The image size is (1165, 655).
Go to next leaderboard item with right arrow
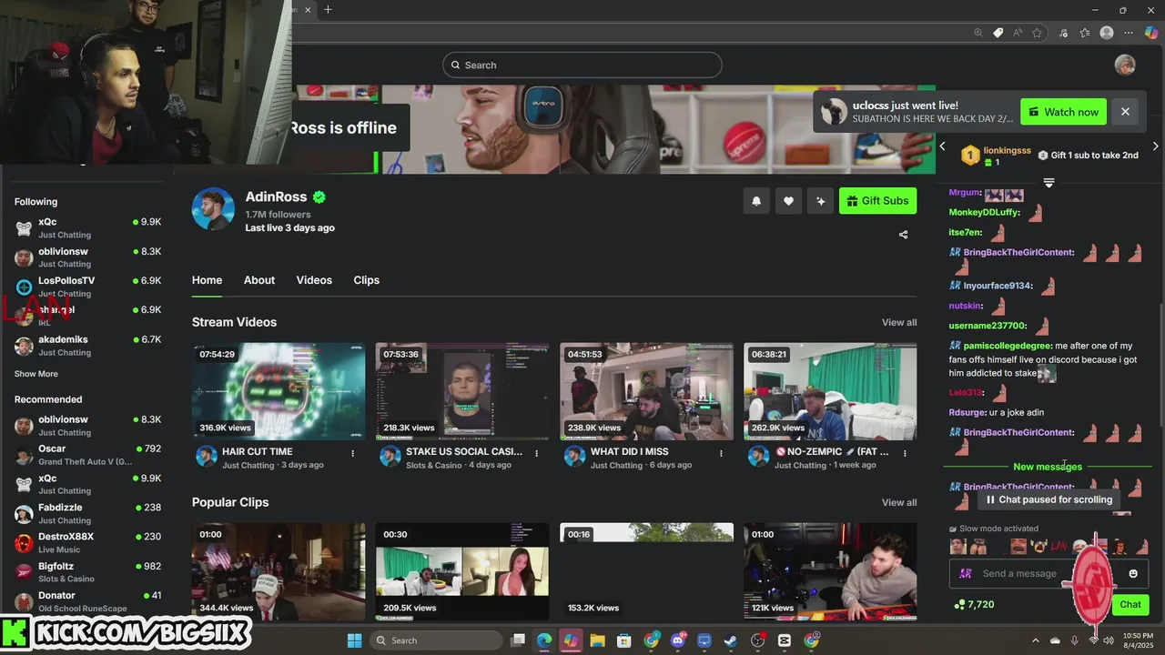pyautogui.click(x=1155, y=146)
